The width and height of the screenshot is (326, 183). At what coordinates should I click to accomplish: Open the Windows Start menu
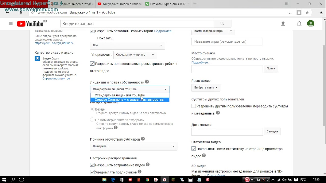(4, 180)
